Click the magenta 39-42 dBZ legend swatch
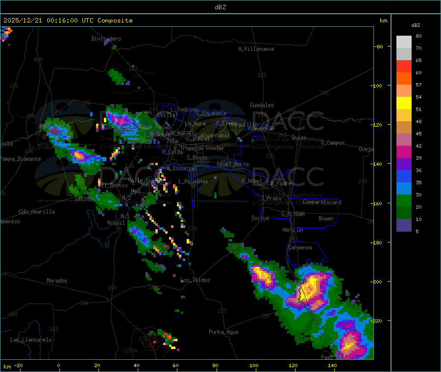The image size is (441, 372). [x=404, y=152]
